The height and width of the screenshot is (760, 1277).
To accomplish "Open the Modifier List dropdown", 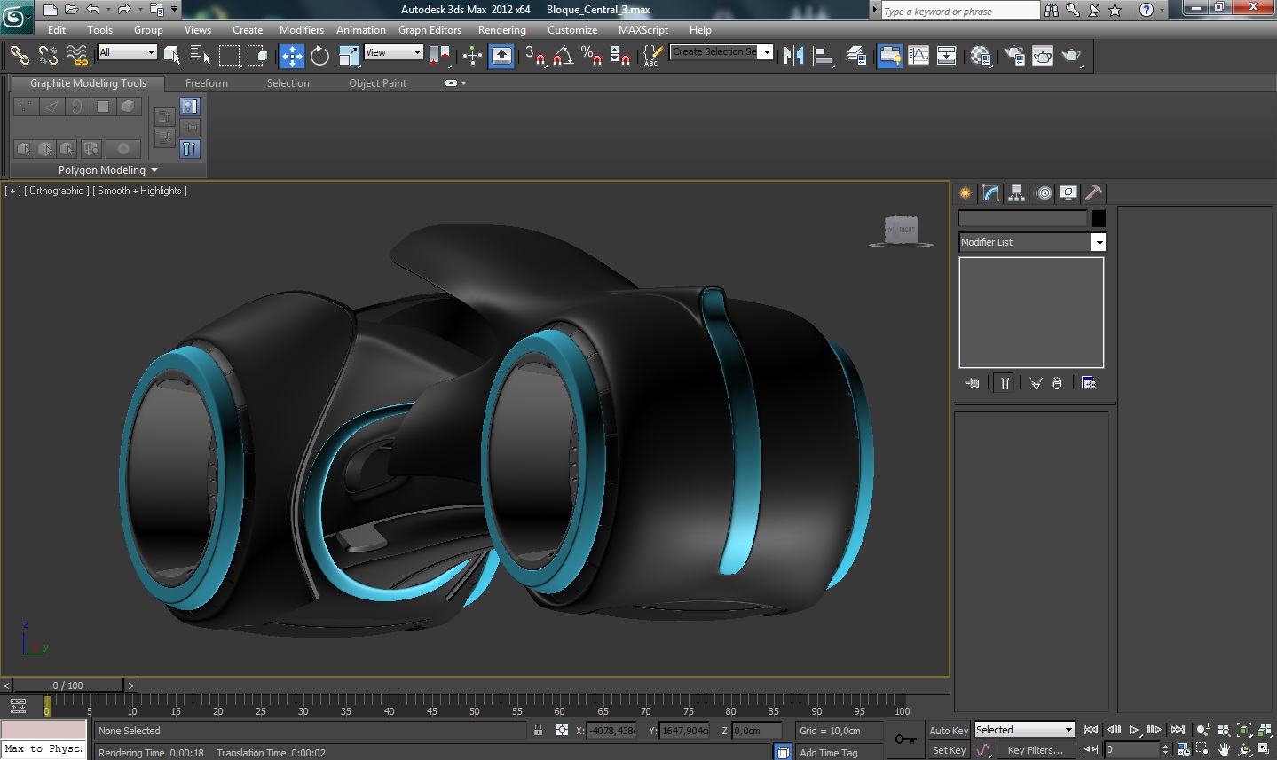I will (1098, 242).
